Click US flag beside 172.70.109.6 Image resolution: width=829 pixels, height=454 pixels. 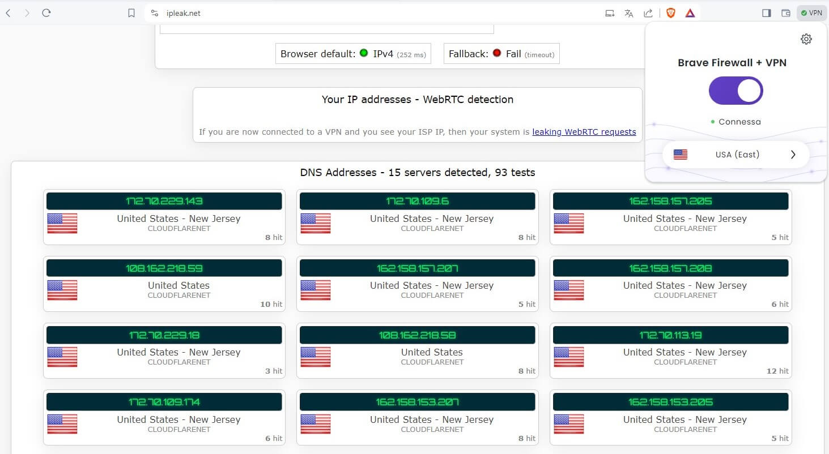click(316, 223)
